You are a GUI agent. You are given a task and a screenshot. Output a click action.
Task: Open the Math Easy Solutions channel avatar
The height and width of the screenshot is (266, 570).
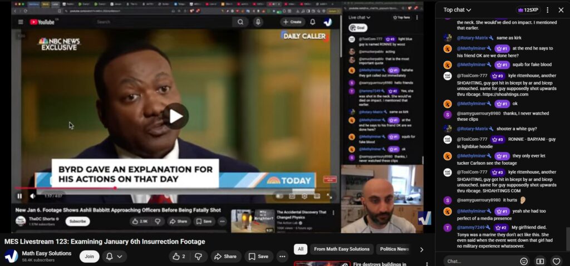click(11, 257)
